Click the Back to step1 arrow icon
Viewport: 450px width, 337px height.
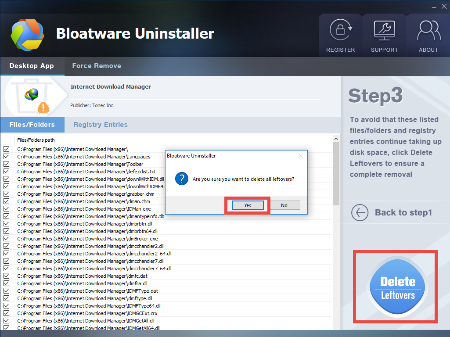(360, 212)
